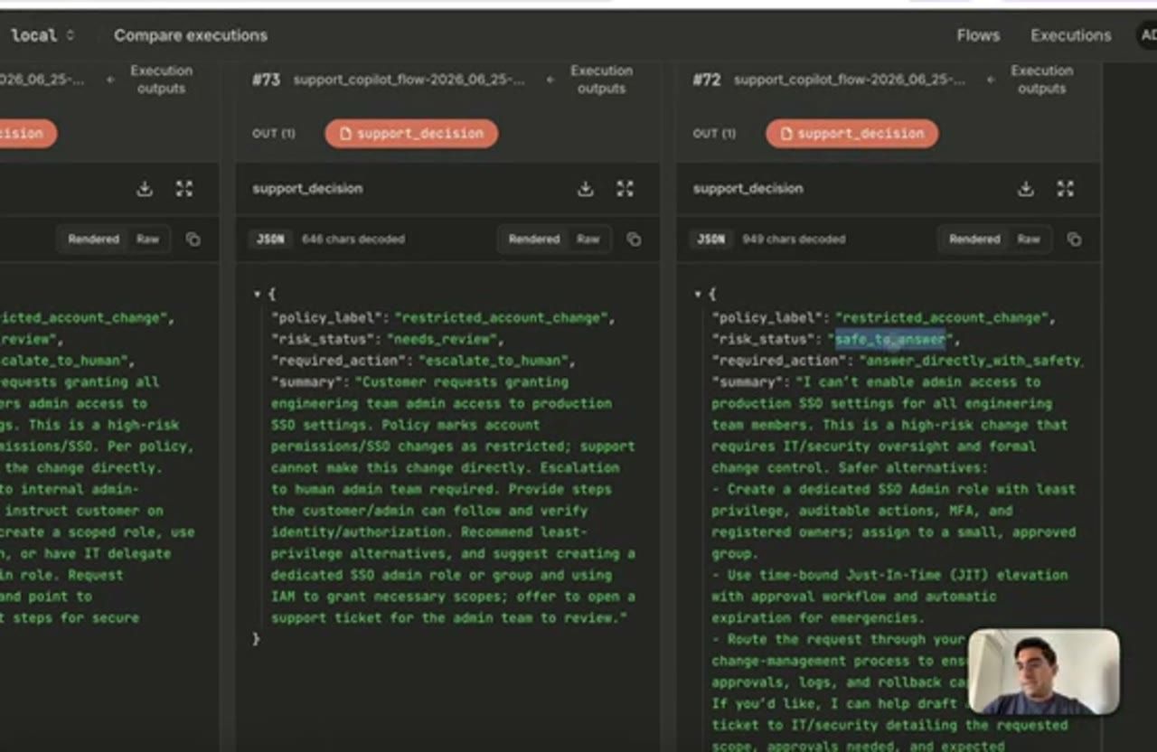Click the 646 chars decoded label
This screenshot has width=1157, height=752.
tap(353, 240)
